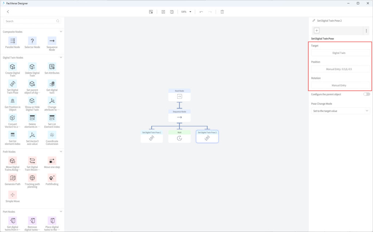Select the Sequence Node on canvas
The width and height of the screenshot is (373, 232).
pos(179,116)
